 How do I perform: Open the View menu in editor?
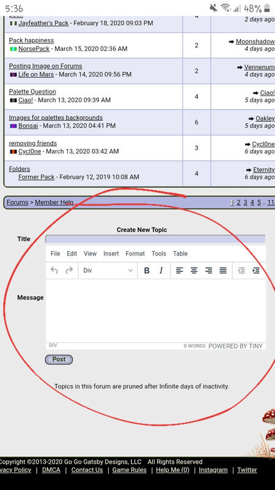point(90,254)
